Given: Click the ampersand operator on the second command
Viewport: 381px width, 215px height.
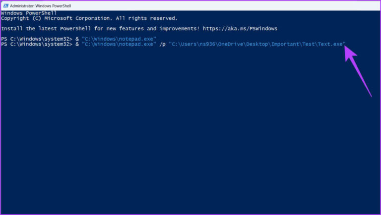Looking at the screenshot, I should pyautogui.click(x=77, y=44).
